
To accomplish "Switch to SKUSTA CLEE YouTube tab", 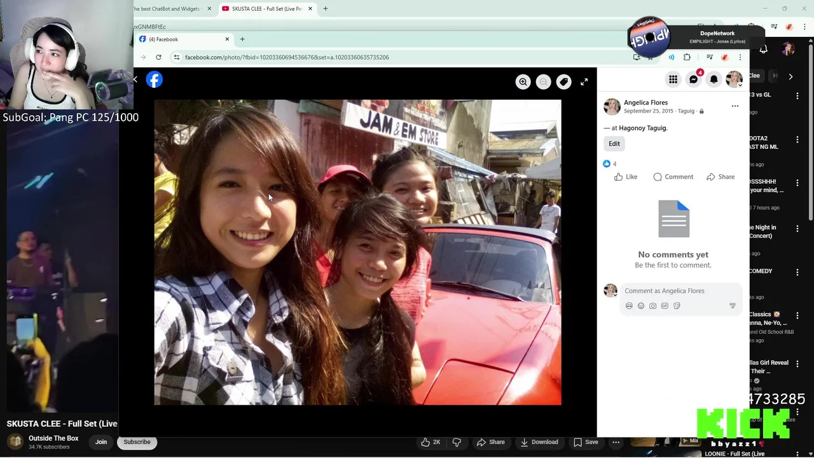I will [x=266, y=9].
